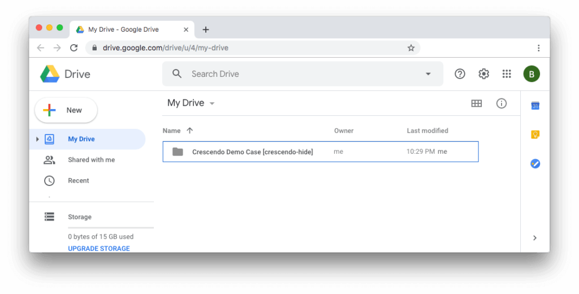The image size is (579, 294).
Task: Close the My Drive browser tab
Action: (186, 29)
